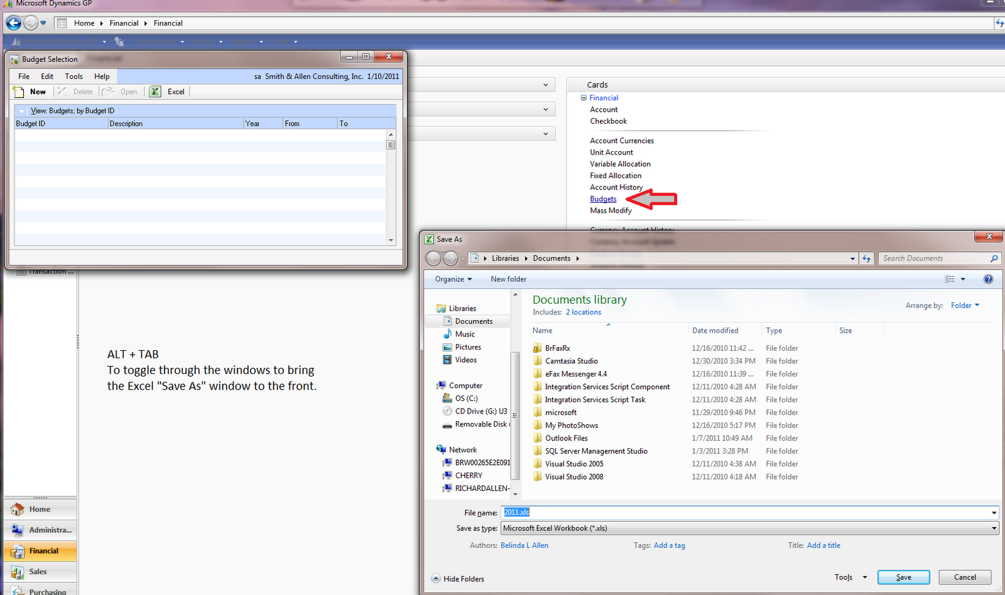
Task: Click the Back arrow in Dynamics GP navigation
Action: tap(14, 23)
